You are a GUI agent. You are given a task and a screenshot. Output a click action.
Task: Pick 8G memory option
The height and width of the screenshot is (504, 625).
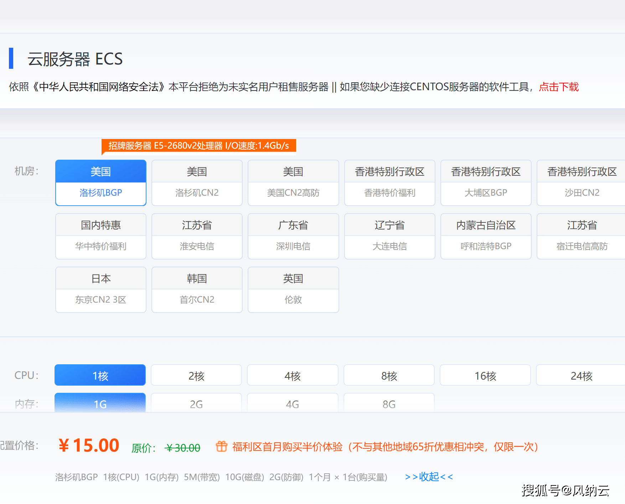389,403
